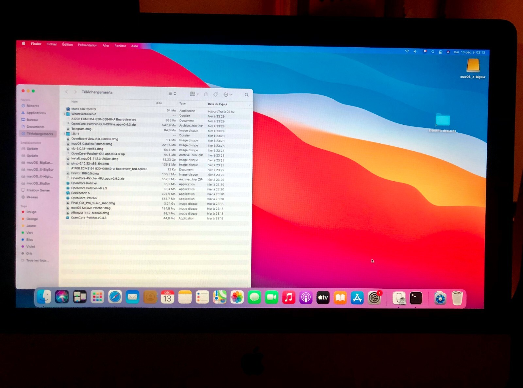Open the Présentation menu
523x388 pixels.
pyautogui.click(x=88, y=45)
